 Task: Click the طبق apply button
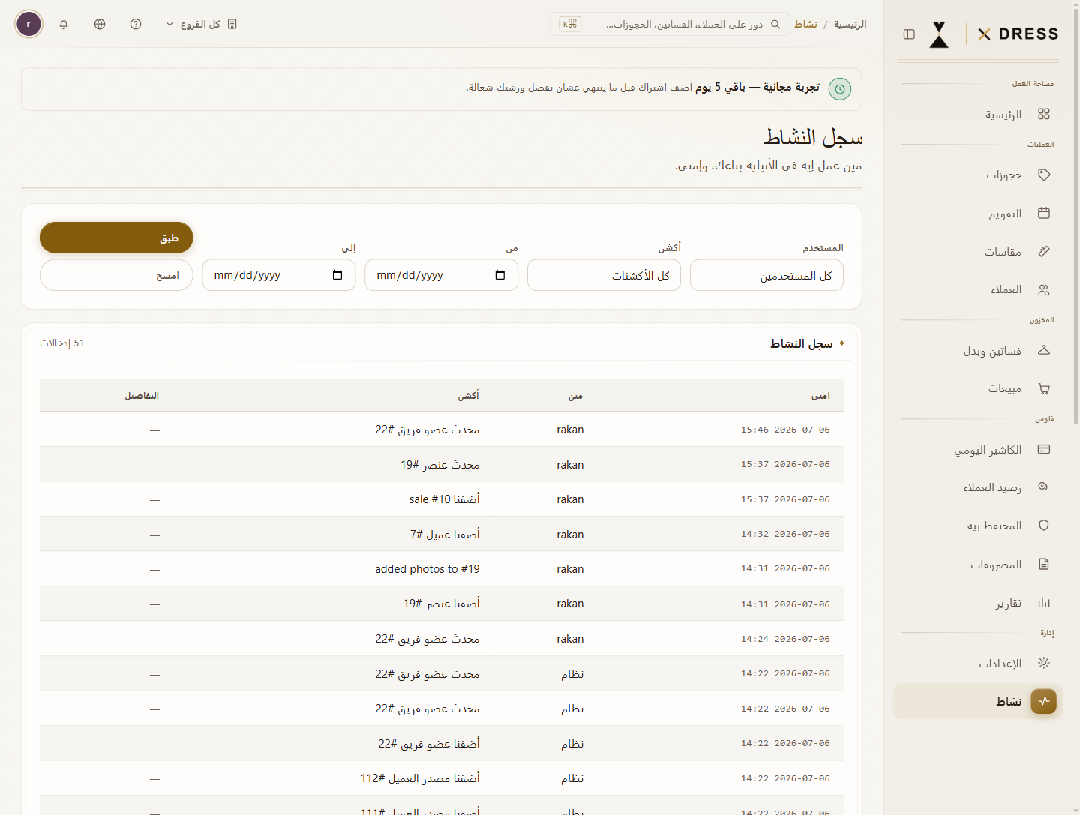pyautogui.click(x=116, y=238)
